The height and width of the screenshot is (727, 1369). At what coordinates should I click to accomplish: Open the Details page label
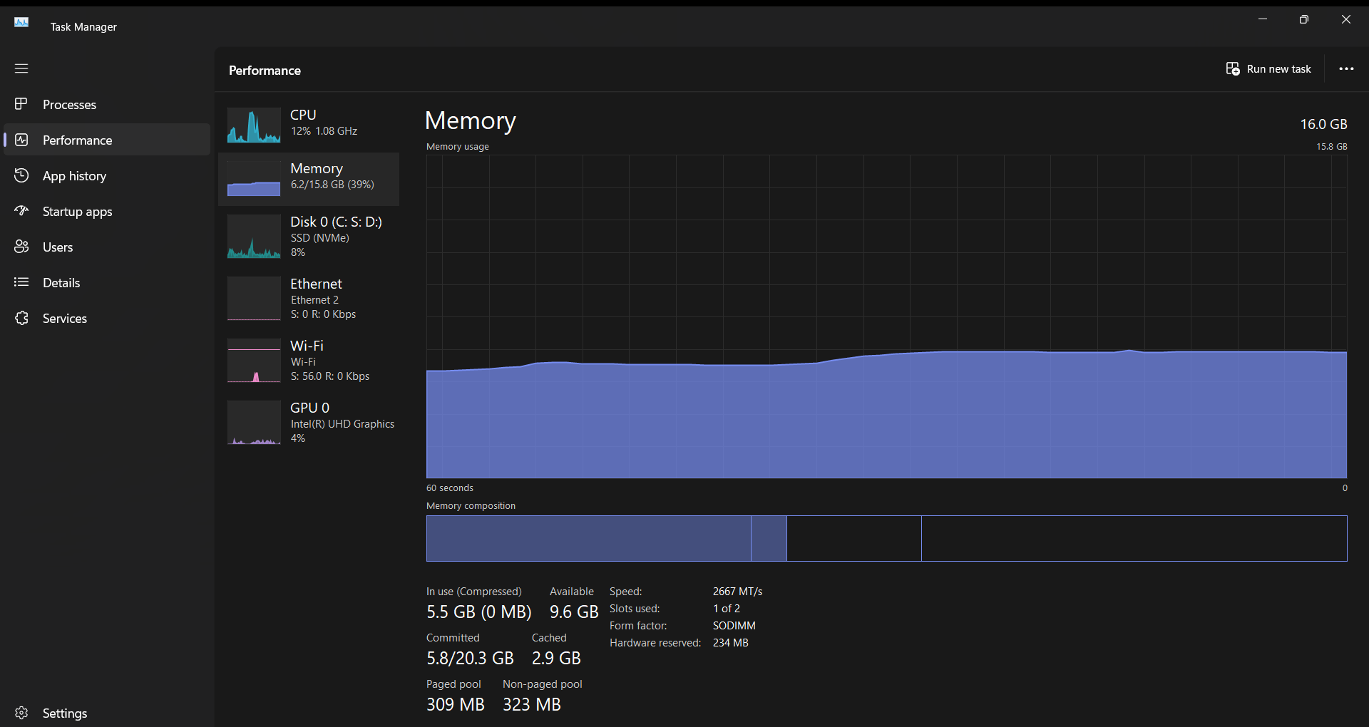[61, 283]
